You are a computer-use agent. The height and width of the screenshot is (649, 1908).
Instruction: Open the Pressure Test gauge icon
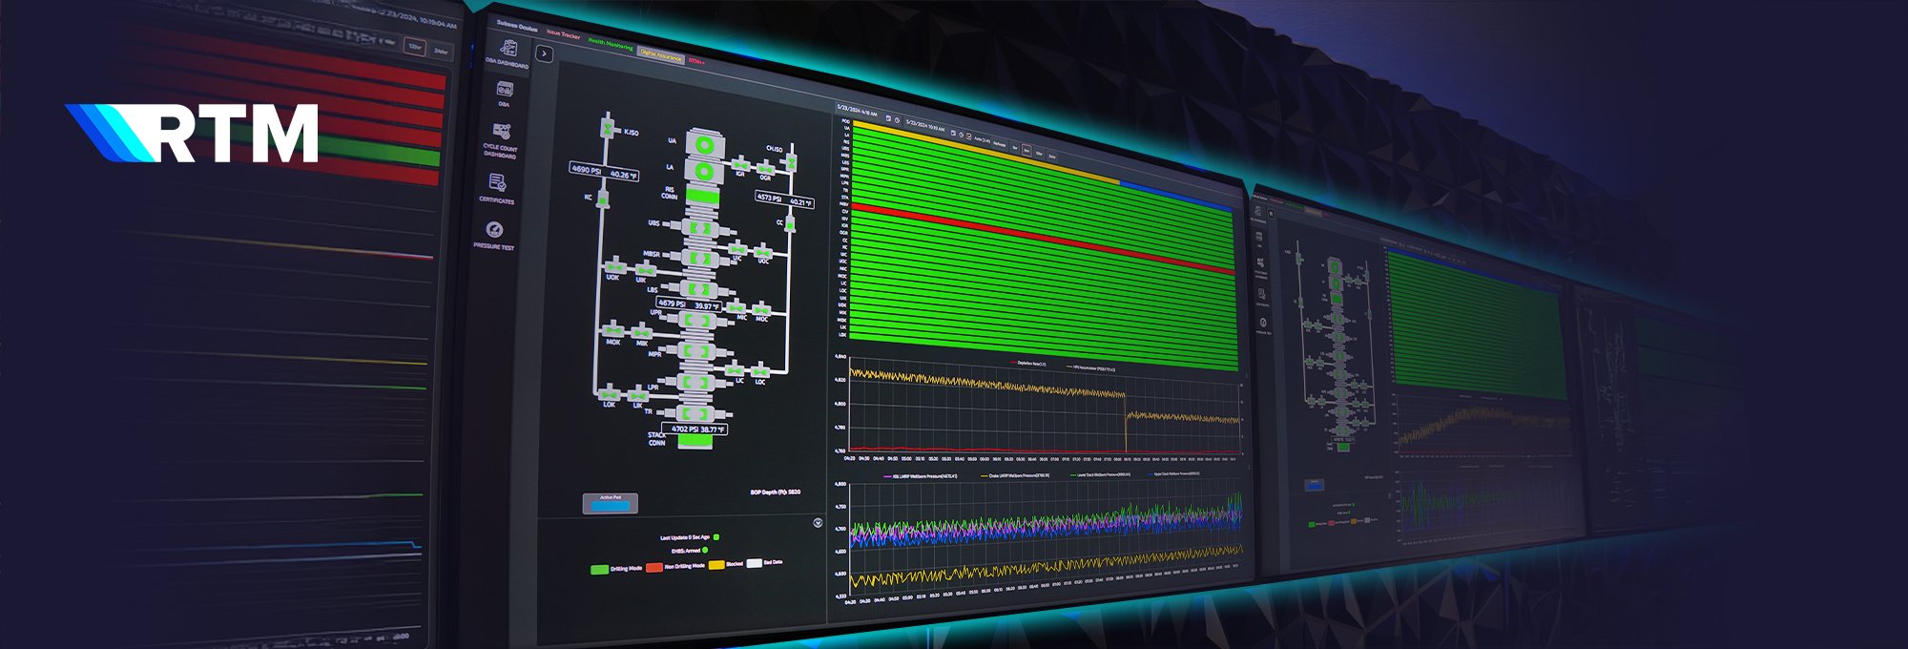click(x=494, y=229)
